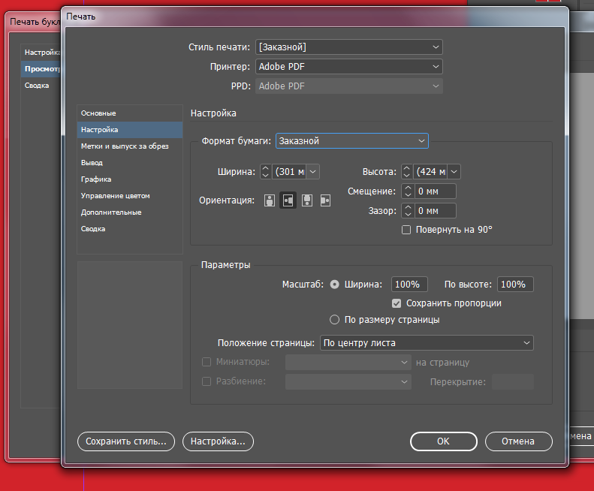
Task: Select the reverse landscape orientation icon
Action: (x=325, y=200)
